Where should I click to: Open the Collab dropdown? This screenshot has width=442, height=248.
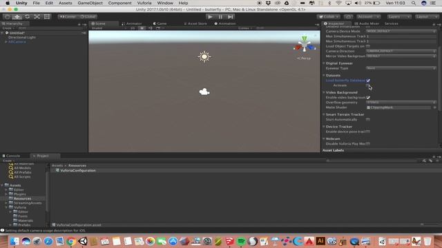[x=329, y=17]
